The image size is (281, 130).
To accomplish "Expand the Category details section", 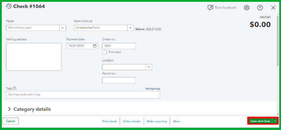I will click(9, 109).
